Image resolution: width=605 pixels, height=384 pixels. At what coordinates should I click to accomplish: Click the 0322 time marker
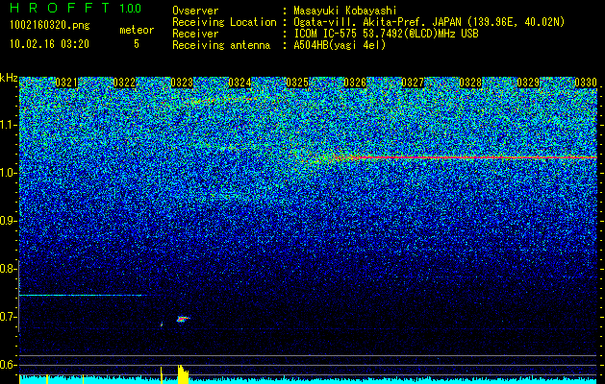tap(124, 83)
